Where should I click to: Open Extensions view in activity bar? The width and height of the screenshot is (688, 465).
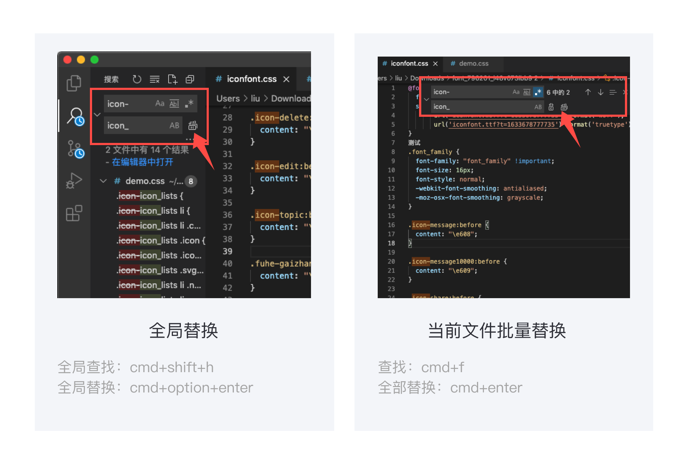point(74,213)
